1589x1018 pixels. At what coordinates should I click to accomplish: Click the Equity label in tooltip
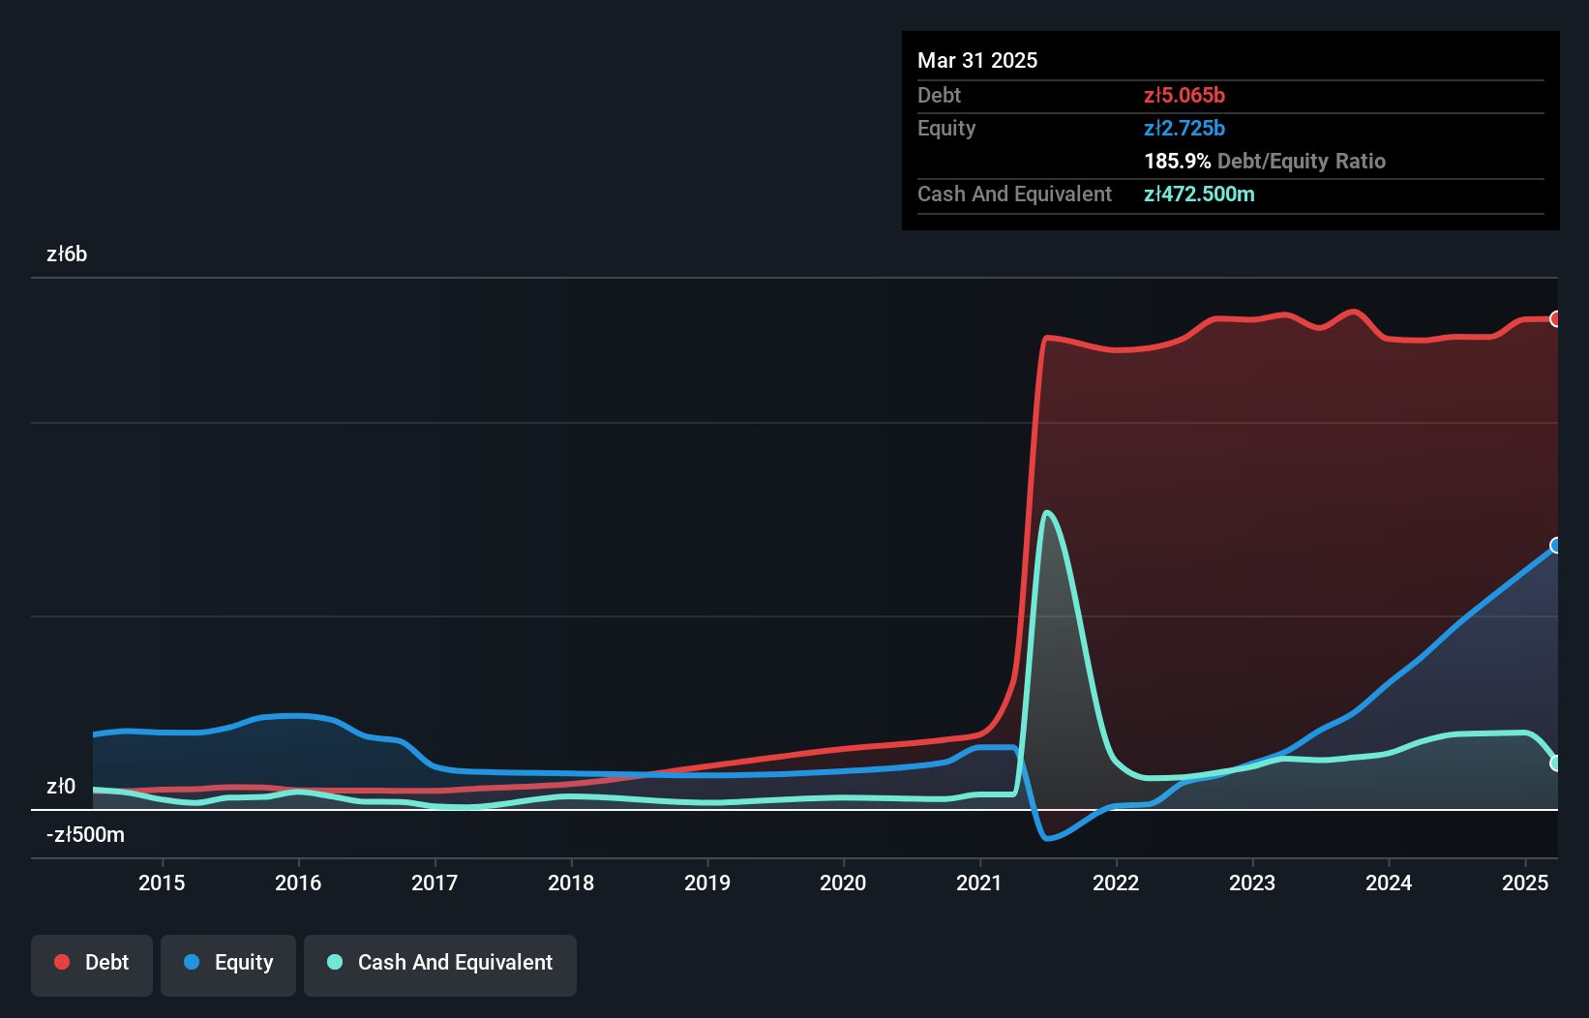click(x=946, y=128)
